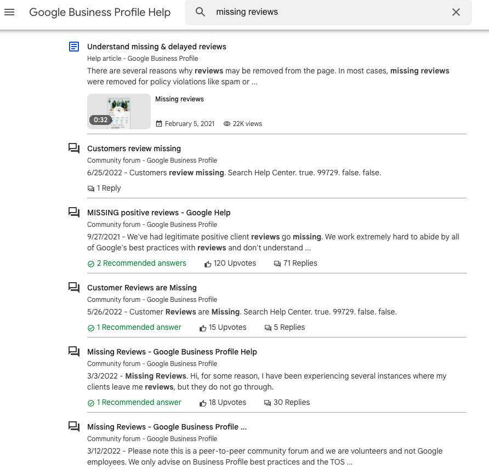
Task: Open 'Missing Reviews - Google Business Profile ...' thread
Action: [x=167, y=427]
